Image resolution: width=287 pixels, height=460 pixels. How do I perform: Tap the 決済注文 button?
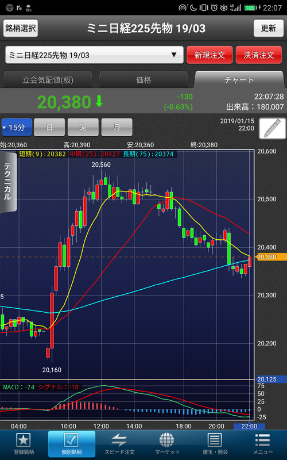click(x=259, y=55)
